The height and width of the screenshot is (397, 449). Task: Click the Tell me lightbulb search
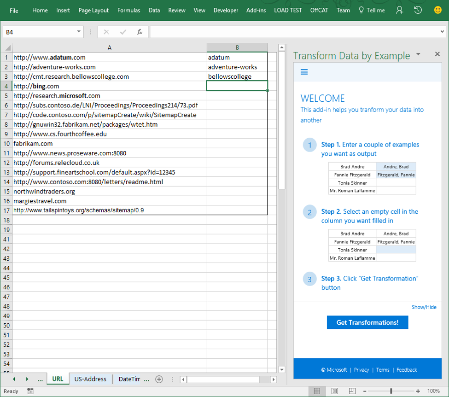(x=371, y=10)
